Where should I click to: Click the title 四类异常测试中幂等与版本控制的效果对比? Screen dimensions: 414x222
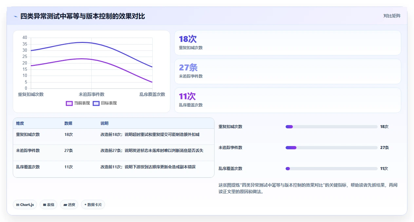[x=83, y=16]
